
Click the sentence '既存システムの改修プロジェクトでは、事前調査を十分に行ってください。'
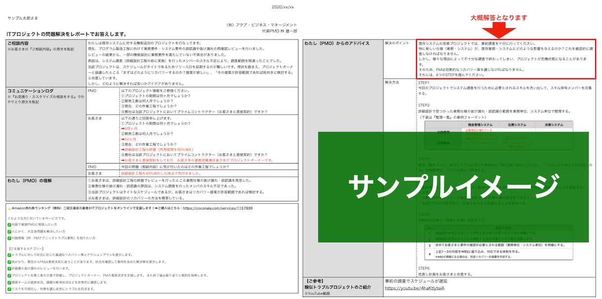point(477,43)
